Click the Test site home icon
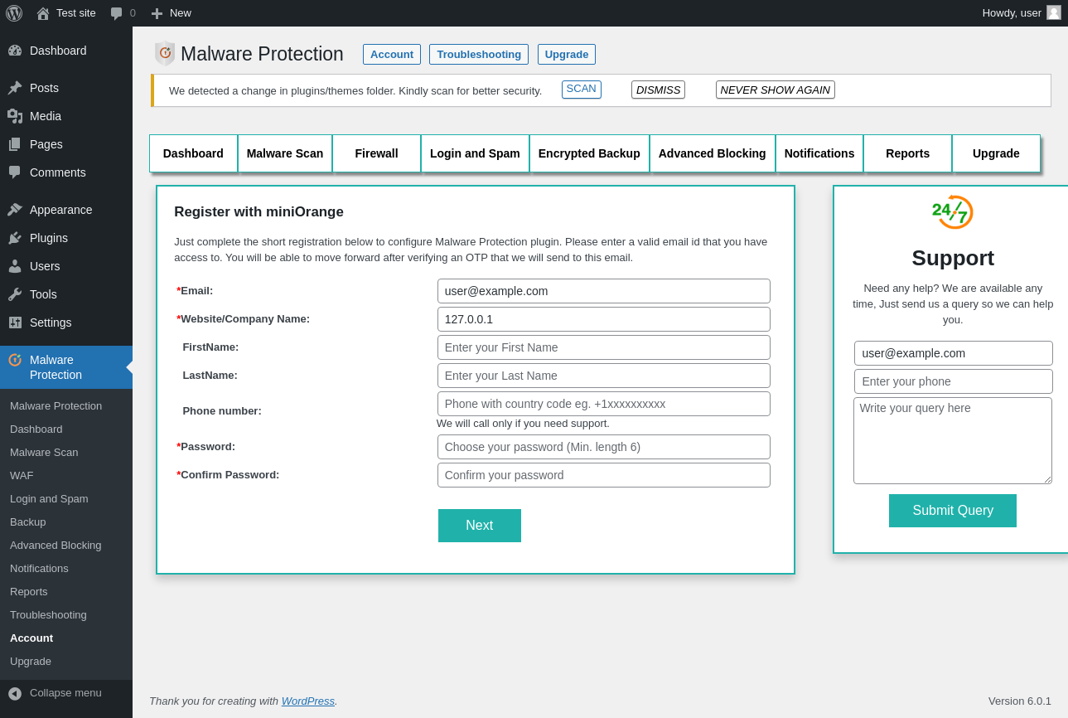This screenshot has width=1068, height=718. (43, 13)
